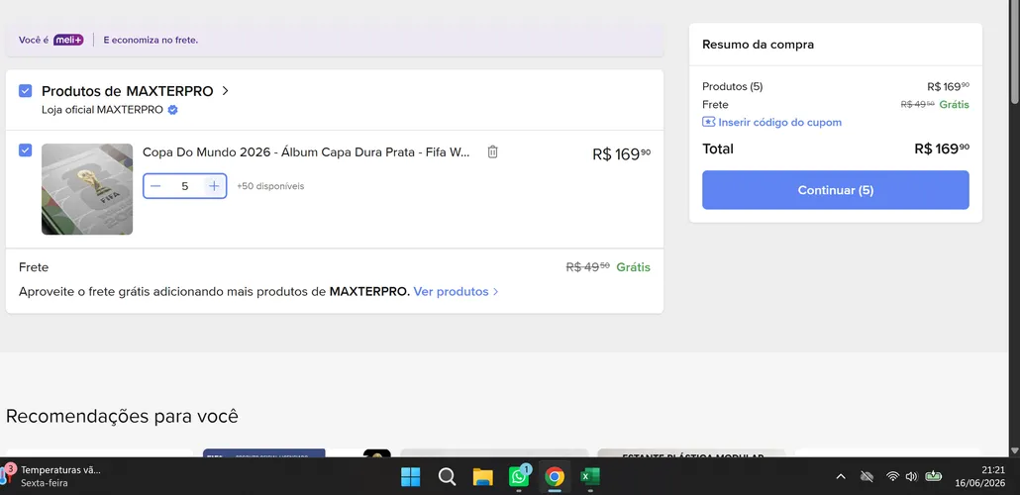Screen dimensions: 1020x495
Task: Open the Copa Do Mundo album thumbnail
Action: pyautogui.click(x=87, y=189)
